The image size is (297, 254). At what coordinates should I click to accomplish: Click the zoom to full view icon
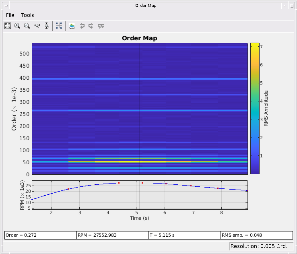(8, 26)
